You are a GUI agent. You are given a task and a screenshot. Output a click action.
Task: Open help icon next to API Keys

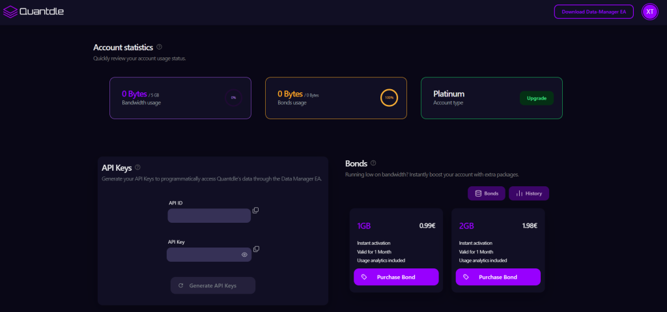[x=137, y=167]
